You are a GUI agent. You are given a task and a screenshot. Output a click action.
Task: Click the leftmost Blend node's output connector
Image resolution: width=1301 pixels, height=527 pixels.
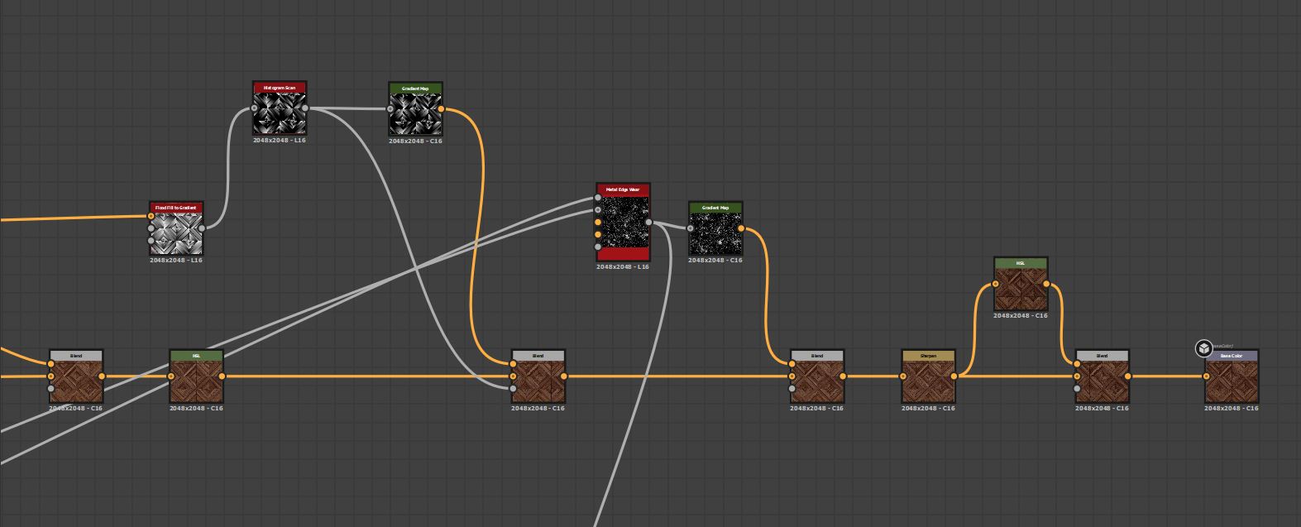102,376
